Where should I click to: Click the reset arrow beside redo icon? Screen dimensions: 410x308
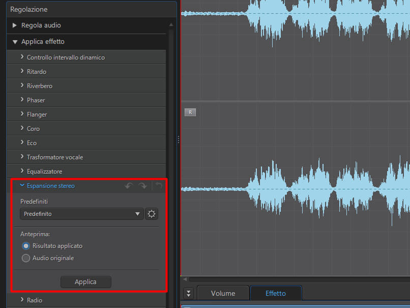click(x=159, y=186)
